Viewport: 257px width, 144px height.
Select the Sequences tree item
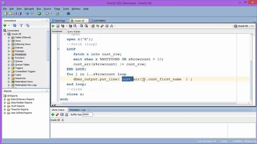(x=20, y=78)
